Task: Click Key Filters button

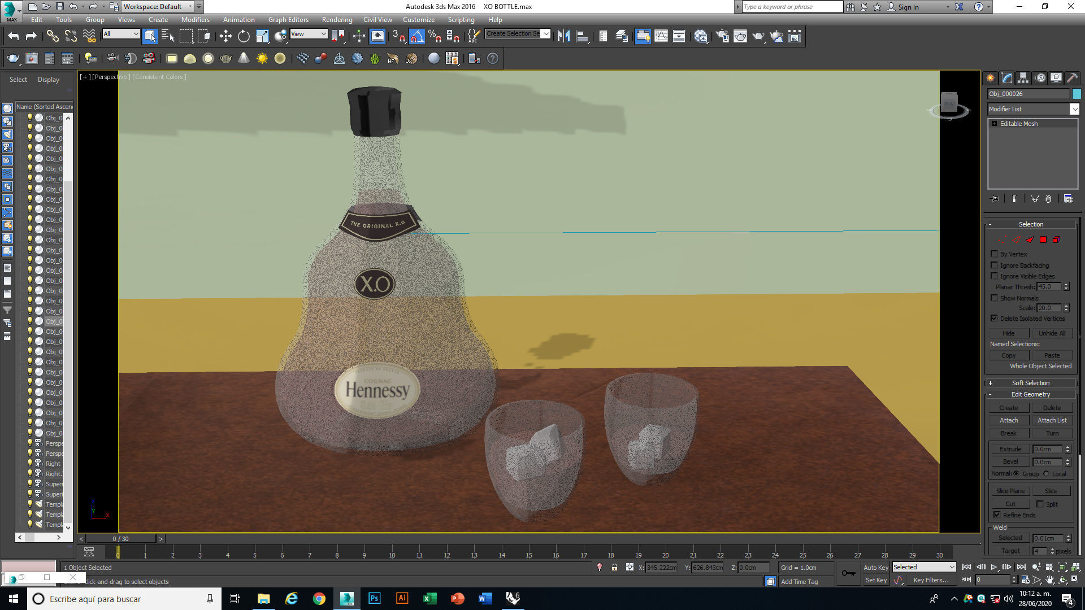Action: coord(931,580)
